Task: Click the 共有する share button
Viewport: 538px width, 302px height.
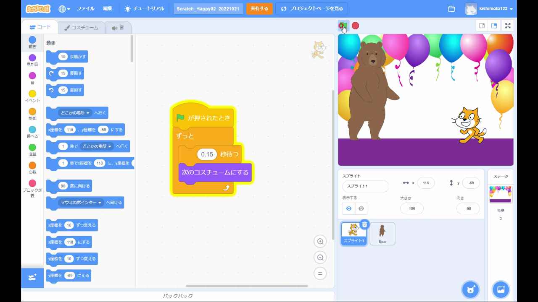Action: (x=259, y=8)
